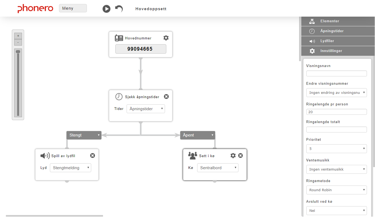Open the Tider Åpningstider dropdown
The image size is (375, 218).
[x=146, y=109]
